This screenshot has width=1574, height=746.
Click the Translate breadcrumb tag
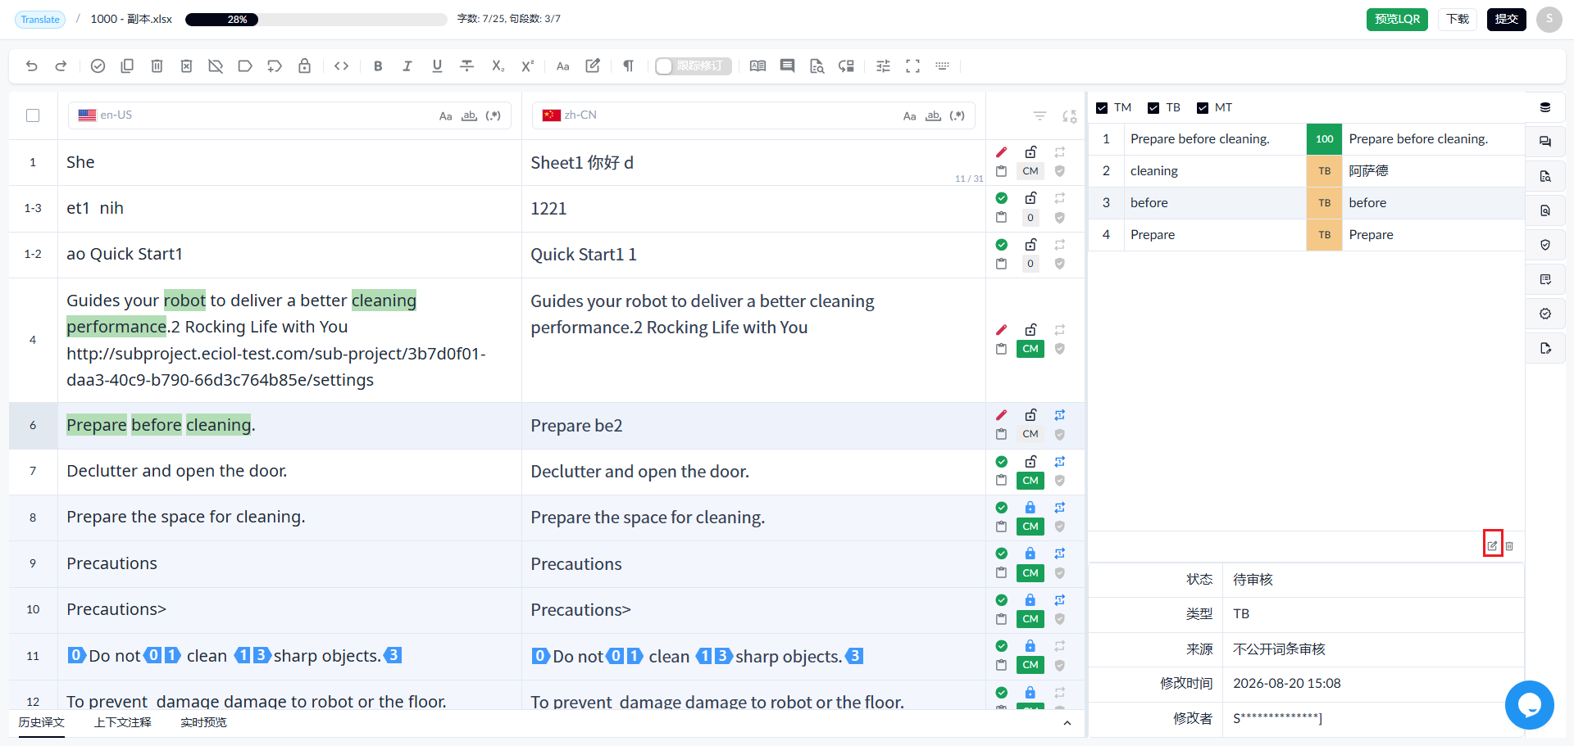click(x=40, y=20)
